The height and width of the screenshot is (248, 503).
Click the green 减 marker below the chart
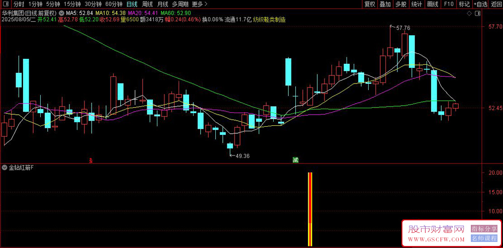pyautogui.click(x=295, y=160)
